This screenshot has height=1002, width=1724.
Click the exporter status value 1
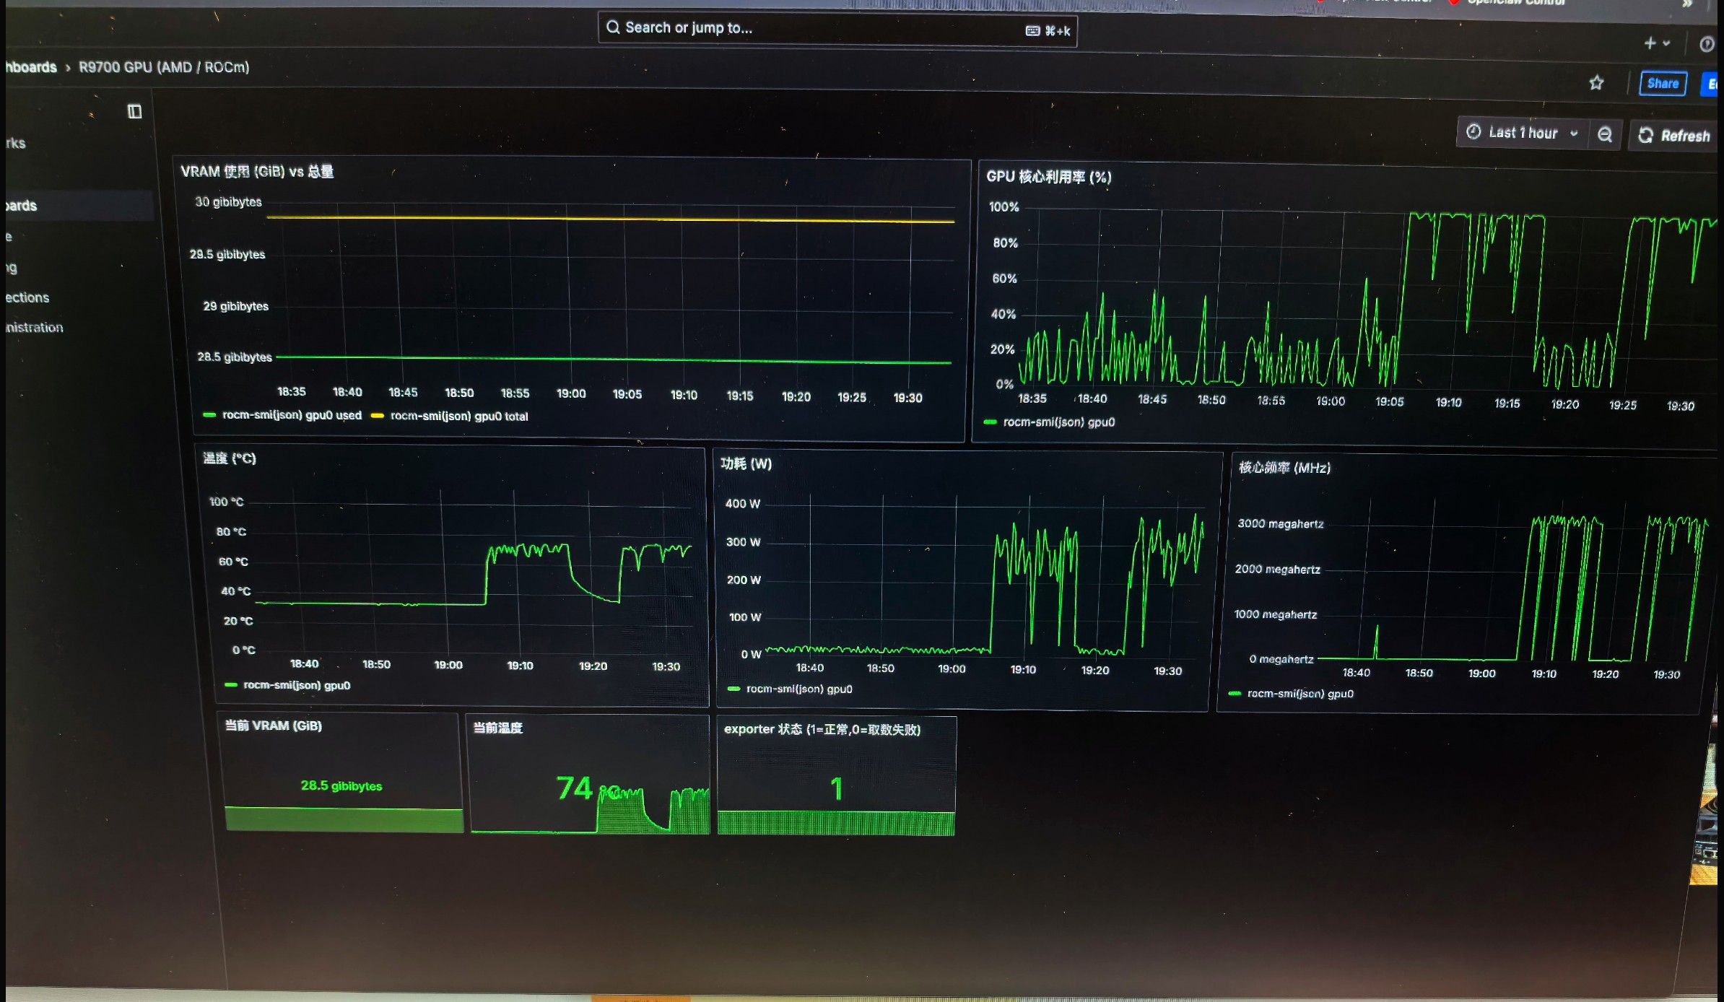point(837,788)
